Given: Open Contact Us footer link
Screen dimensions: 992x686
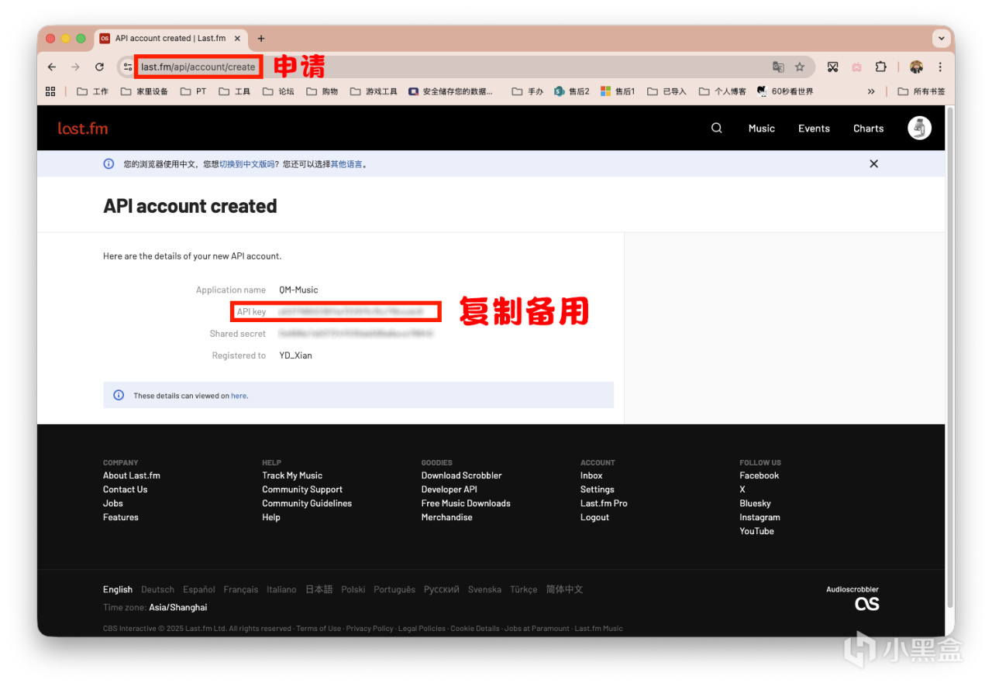Looking at the screenshot, I should click(x=125, y=489).
